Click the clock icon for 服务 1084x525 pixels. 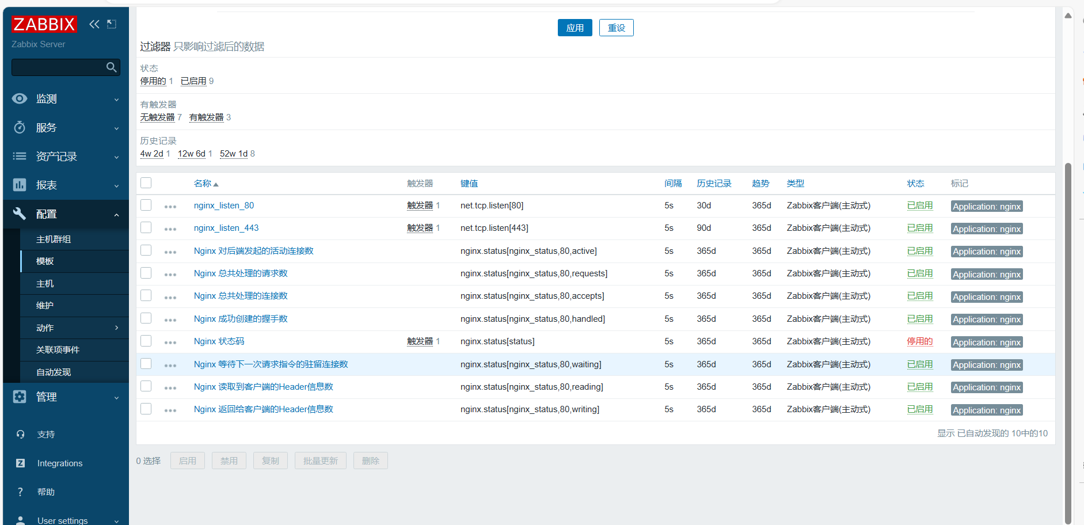click(x=20, y=127)
